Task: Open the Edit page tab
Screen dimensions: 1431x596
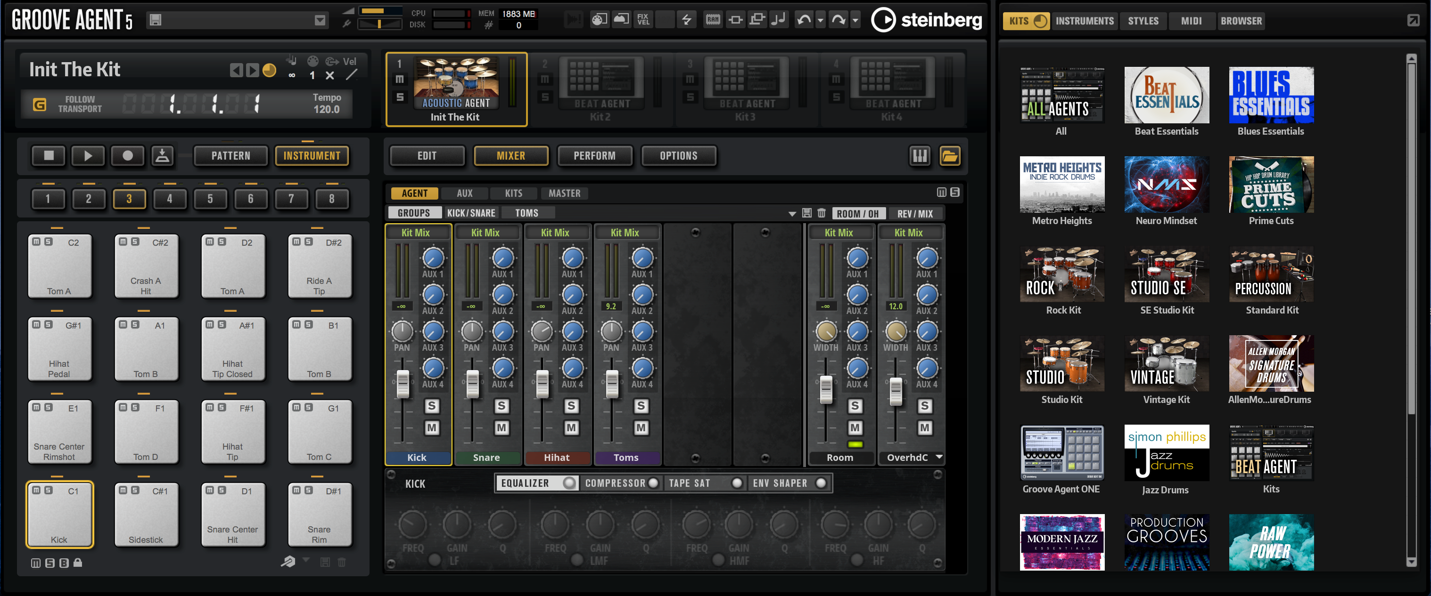Action: 427,156
